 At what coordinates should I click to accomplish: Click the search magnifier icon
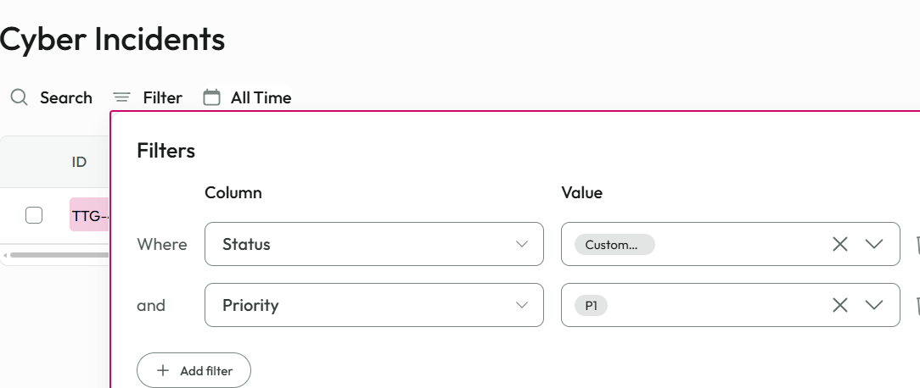pyautogui.click(x=19, y=97)
